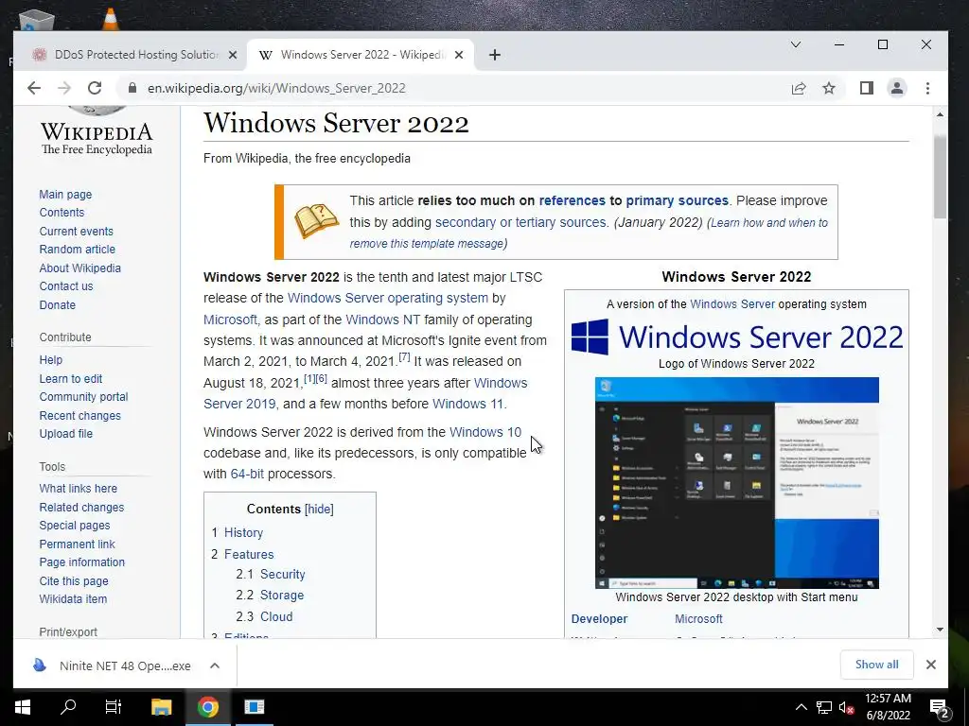Open a Random article
This screenshot has height=726, width=969.
click(x=78, y=250)
